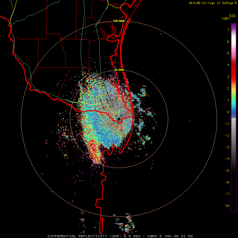Click the DZD color scale title
Screen dimensions: 238x238
[232, 16]
